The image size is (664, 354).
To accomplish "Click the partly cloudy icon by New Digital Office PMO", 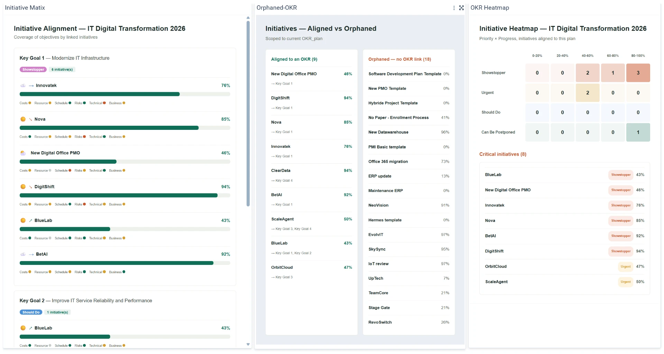I will click(x=23, y=153).
